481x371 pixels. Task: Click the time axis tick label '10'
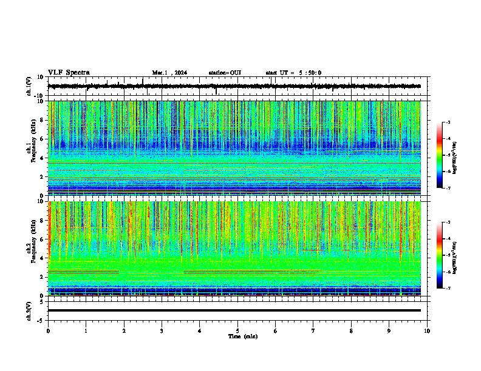[427, 331]
